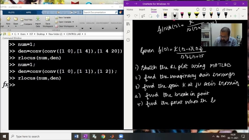Open the View tab in OneNote

click(x=165, y=9)
